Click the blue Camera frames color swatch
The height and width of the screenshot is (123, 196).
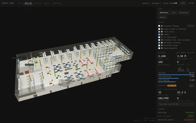tap(162, 29)
